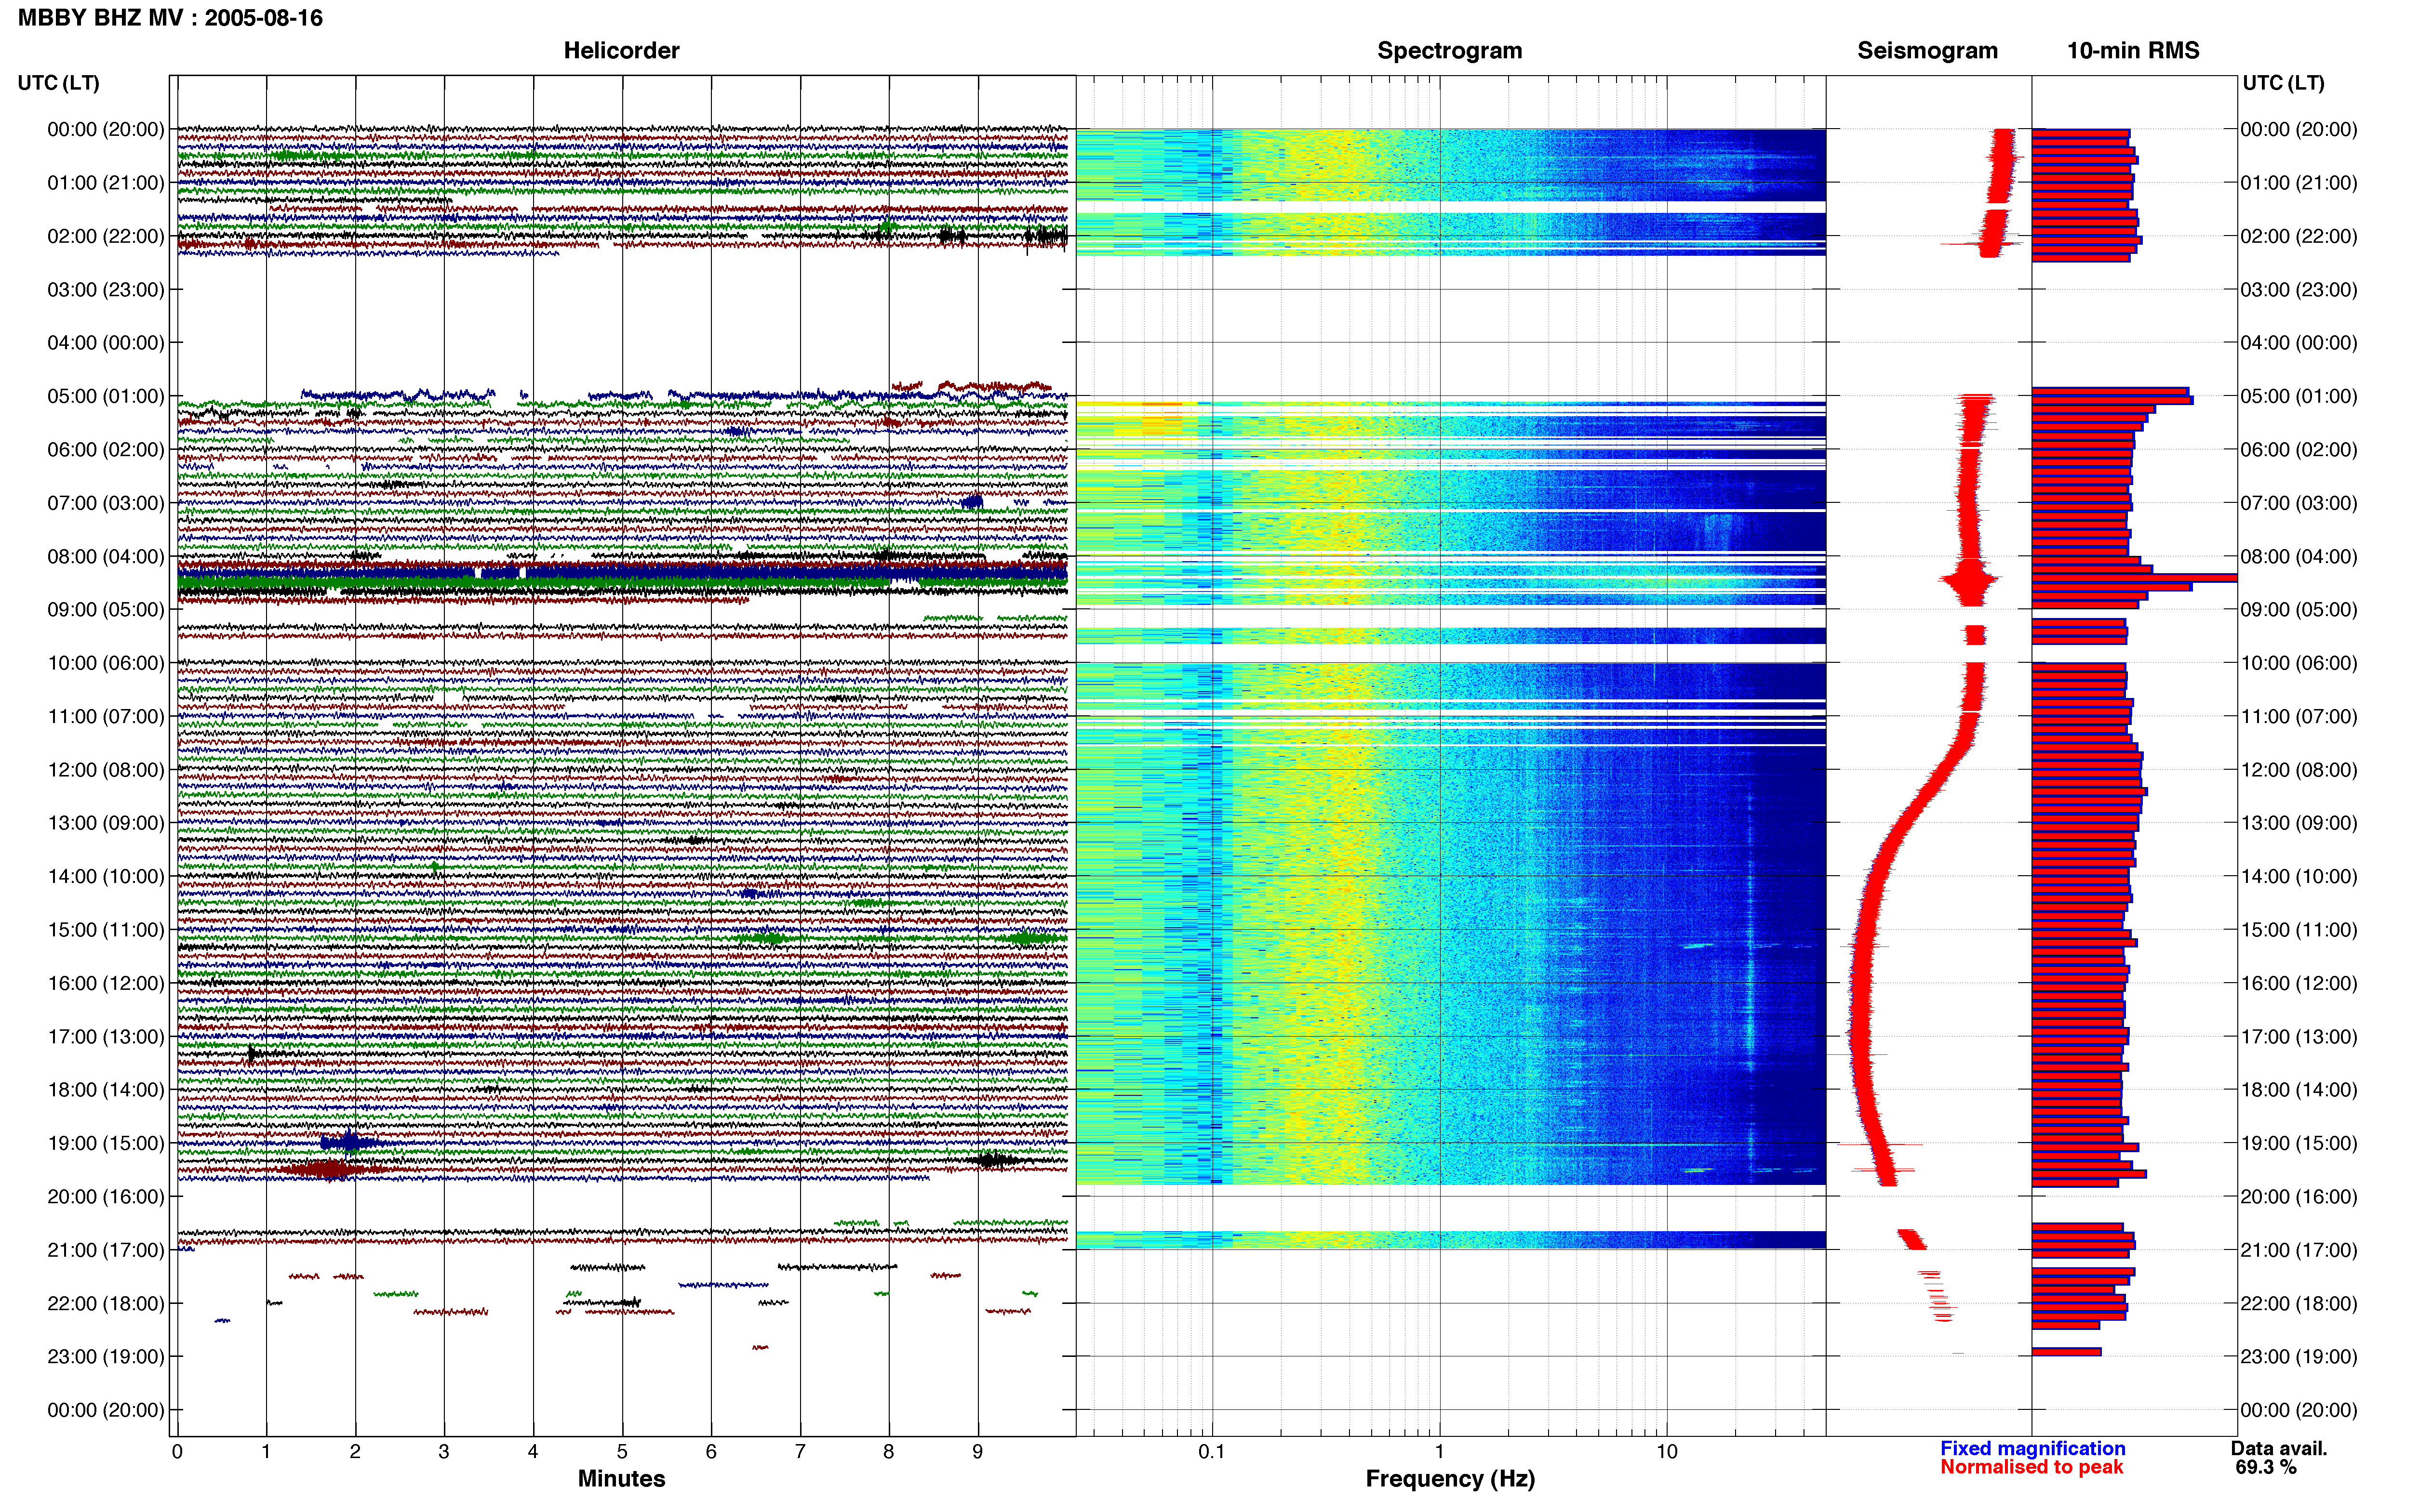The height and width of the screenshot is (1512, 2419).
Task: Select "02:00 (22:00)" on the left time axis
Action: [x=106, y=236]
